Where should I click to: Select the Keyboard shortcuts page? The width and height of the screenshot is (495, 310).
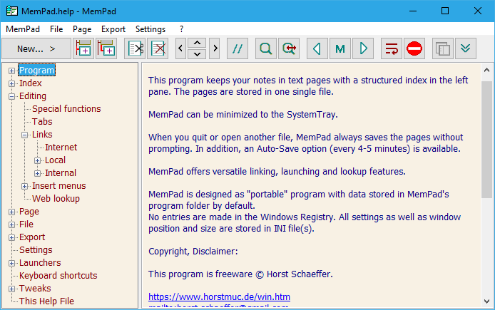pos(58,276)
